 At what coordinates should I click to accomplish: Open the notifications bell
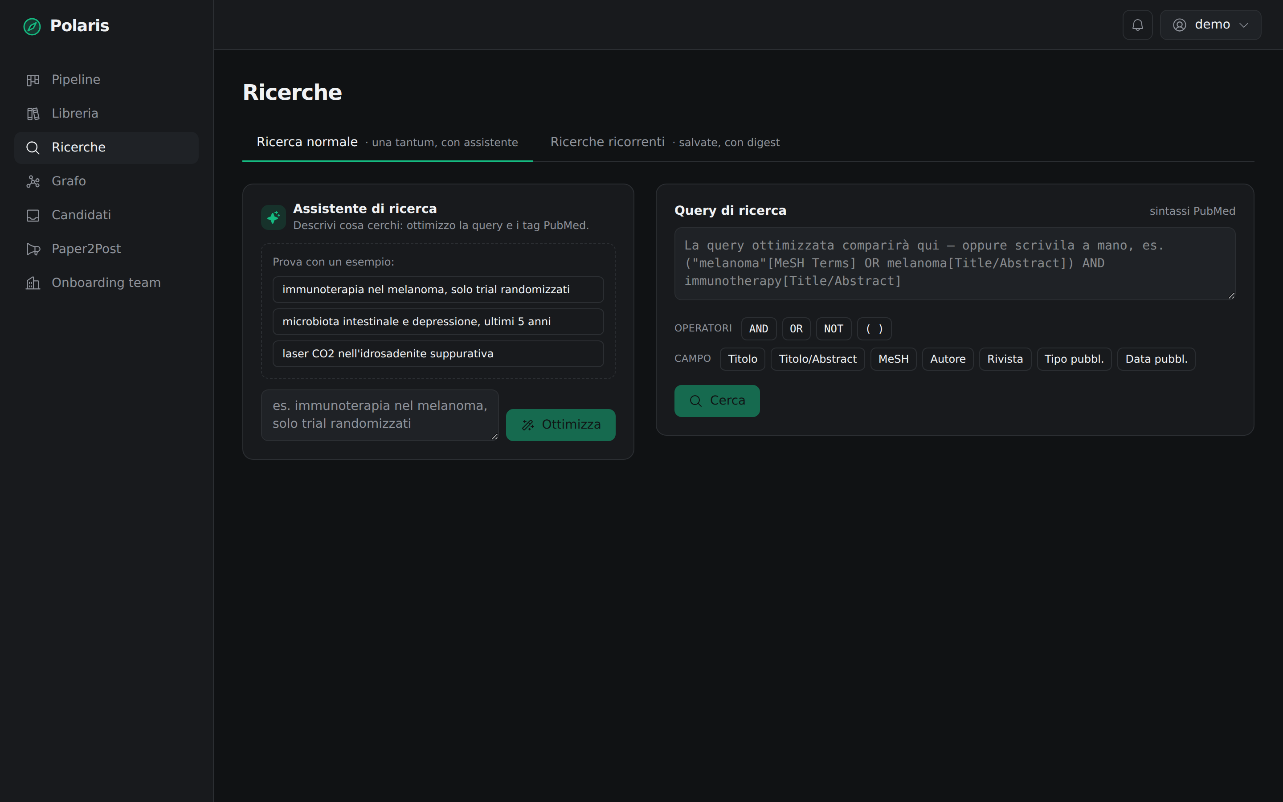tap(1137, 25)
